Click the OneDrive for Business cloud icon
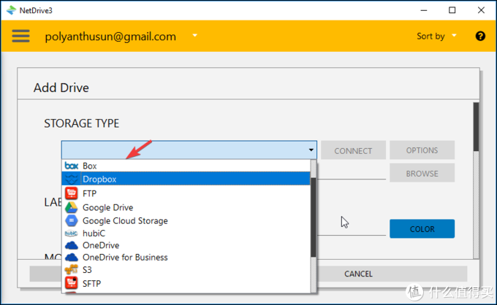 pos(72,258)
